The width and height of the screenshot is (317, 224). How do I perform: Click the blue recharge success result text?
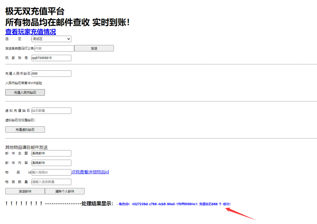176,204
